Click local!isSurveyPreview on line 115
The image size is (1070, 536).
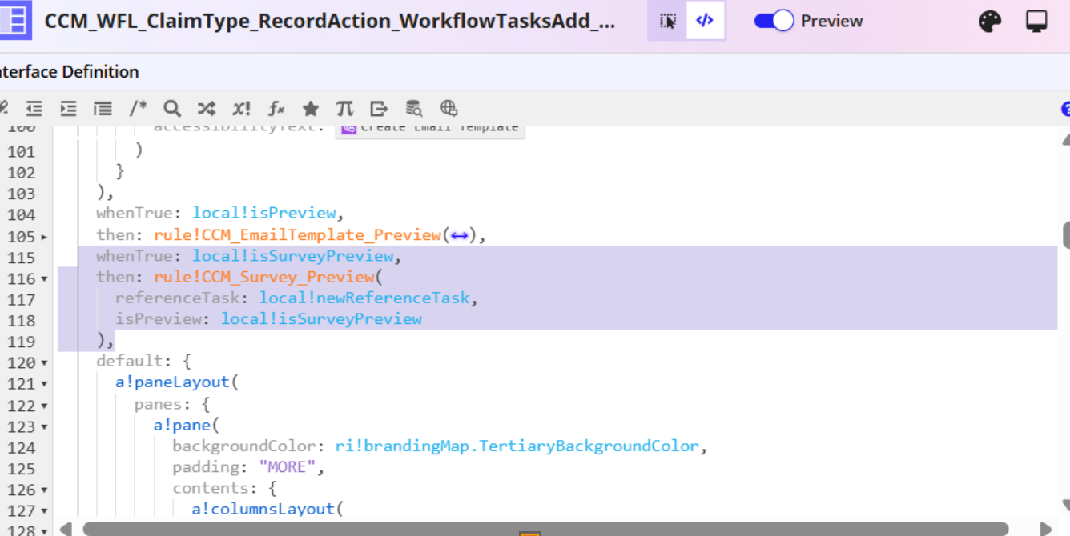pos(293,256)
